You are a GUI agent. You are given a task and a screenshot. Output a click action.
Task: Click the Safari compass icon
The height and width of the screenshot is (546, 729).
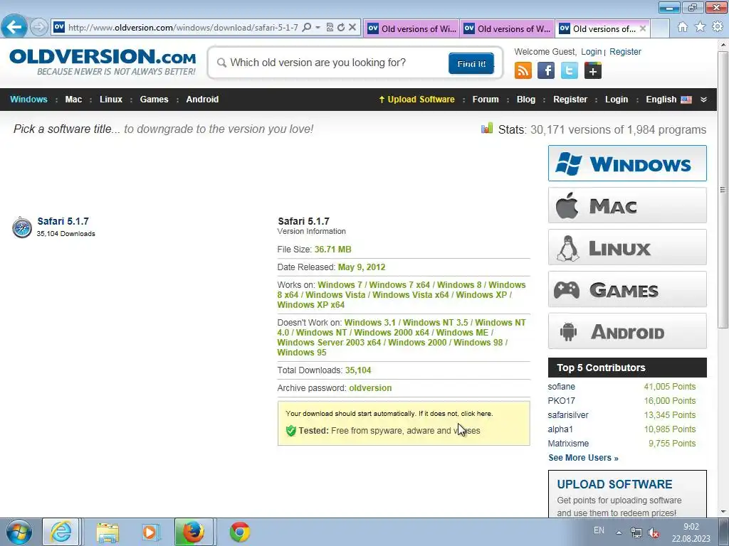point(22,227)
